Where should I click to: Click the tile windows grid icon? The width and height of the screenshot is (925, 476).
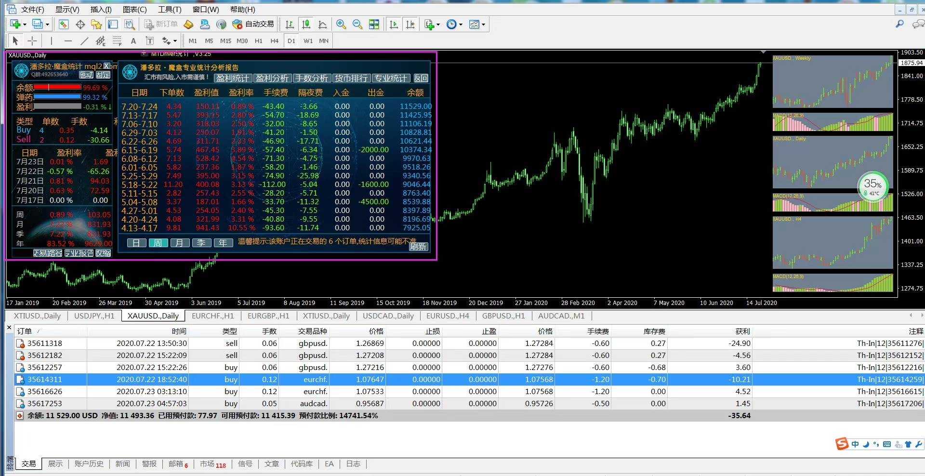374,24
